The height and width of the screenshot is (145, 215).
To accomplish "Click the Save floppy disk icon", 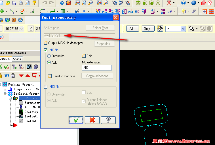I will (14, 3).
